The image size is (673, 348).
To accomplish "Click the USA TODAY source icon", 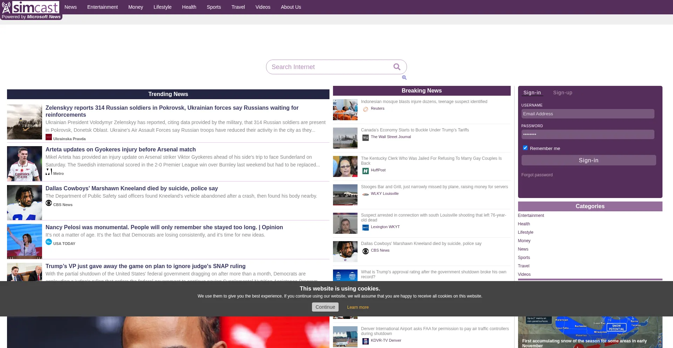I will pos(49,242).
